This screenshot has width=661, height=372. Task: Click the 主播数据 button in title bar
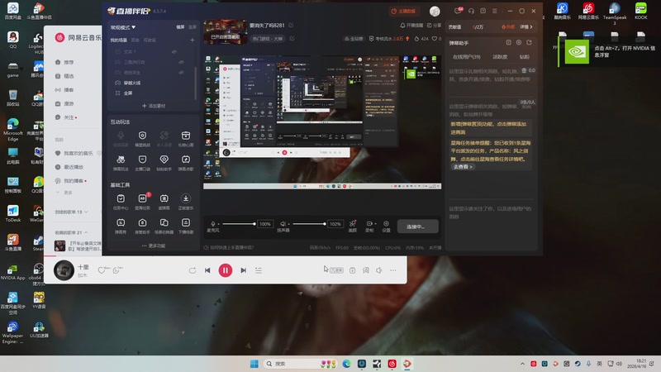coord(403,11)
